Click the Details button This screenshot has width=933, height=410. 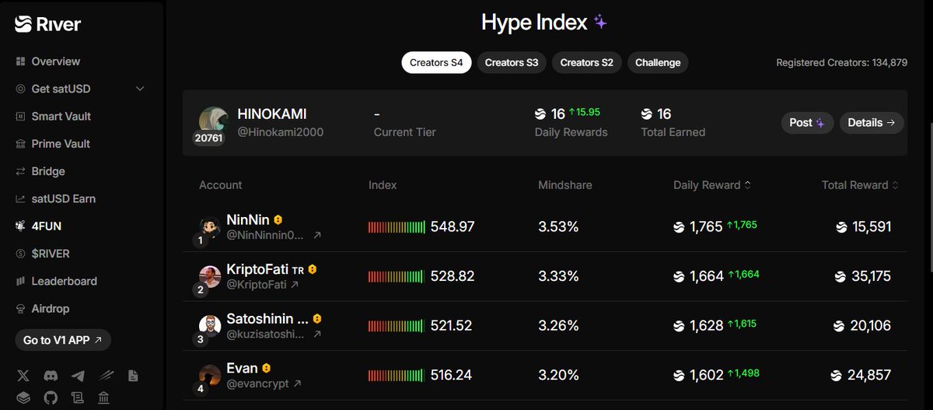tap(872, 123)
